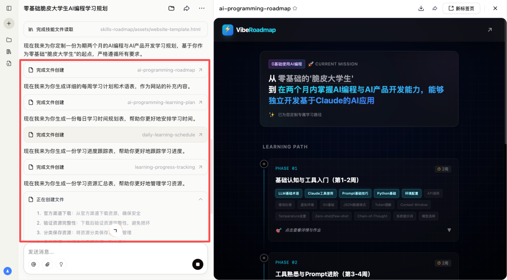The image size is (507, 280).
Task: Open the three-dot more options menu
Action: point(202,8)
